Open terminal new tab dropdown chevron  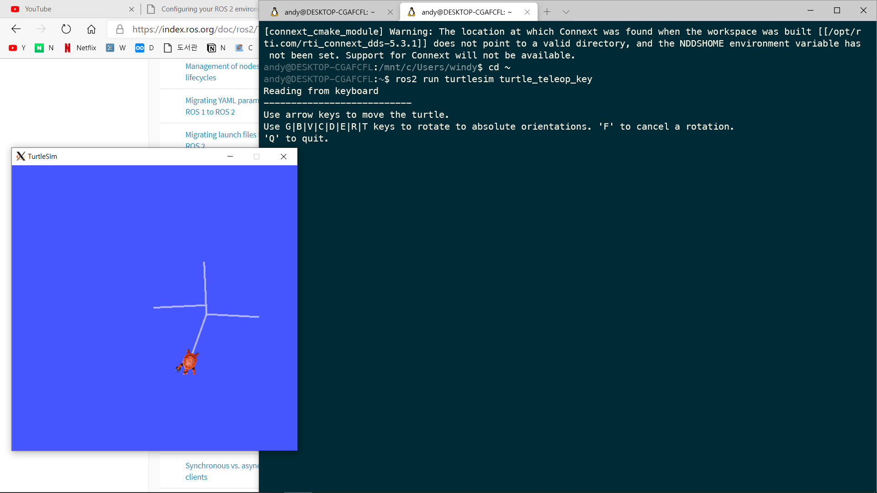point(566,12)
